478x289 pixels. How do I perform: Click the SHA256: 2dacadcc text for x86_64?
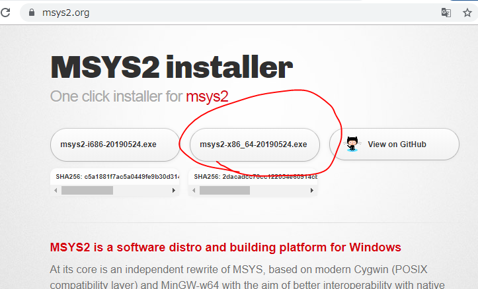255,176
